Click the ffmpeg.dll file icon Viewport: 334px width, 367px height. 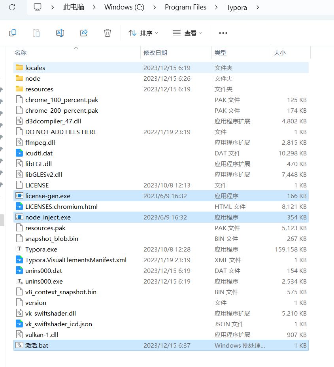click(19, 142)
